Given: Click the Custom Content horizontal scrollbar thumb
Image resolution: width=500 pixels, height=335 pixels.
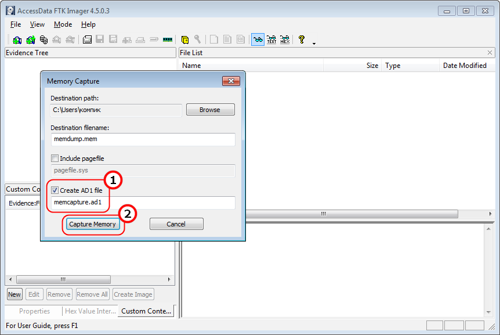Looking at the screenshot, I should (63, 279).
